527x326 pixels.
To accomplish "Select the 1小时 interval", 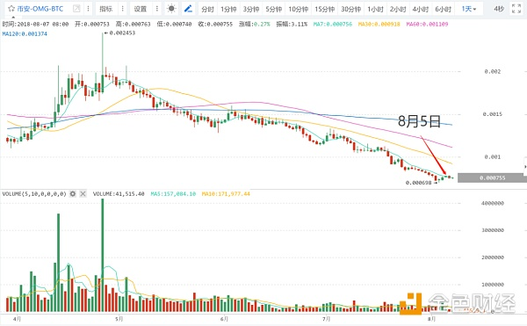I will (x=375, y=9).
